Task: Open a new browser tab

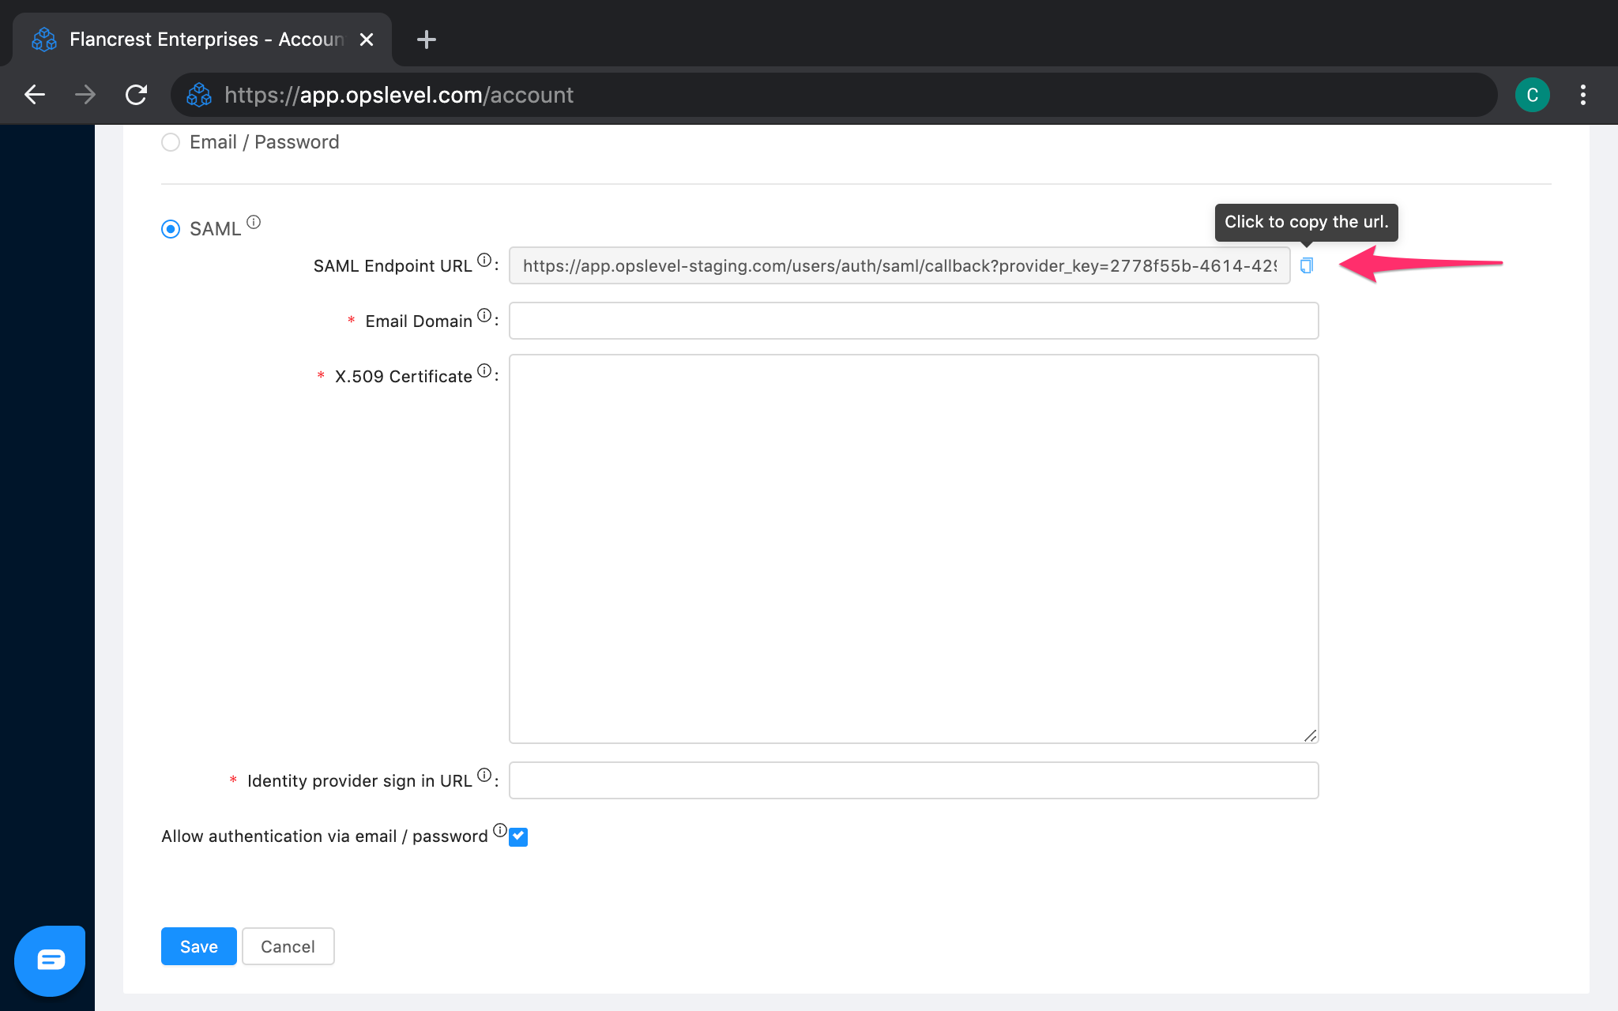Action: pos(427,39)
